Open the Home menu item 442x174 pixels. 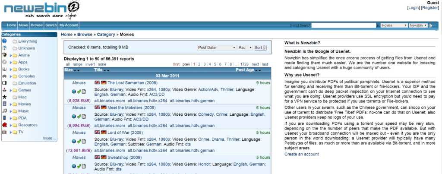click(x=12, y=25)
